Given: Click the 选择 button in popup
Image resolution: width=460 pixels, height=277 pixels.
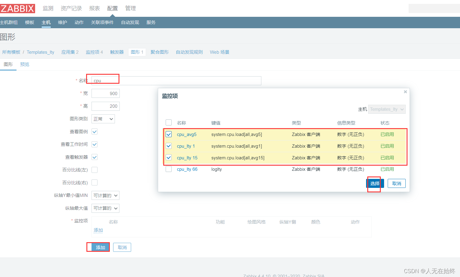Looking at the screenshot, I should pos(375,183).
